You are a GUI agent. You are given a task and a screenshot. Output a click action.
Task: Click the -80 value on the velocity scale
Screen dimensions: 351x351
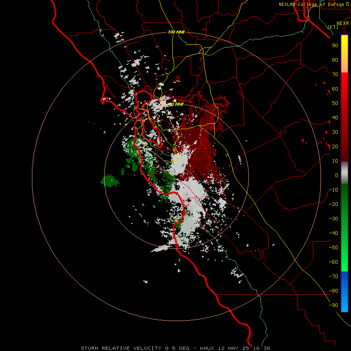[x=333, y=291]
